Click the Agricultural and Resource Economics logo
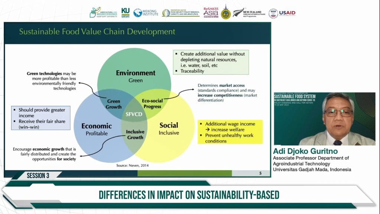 (103, 13)
